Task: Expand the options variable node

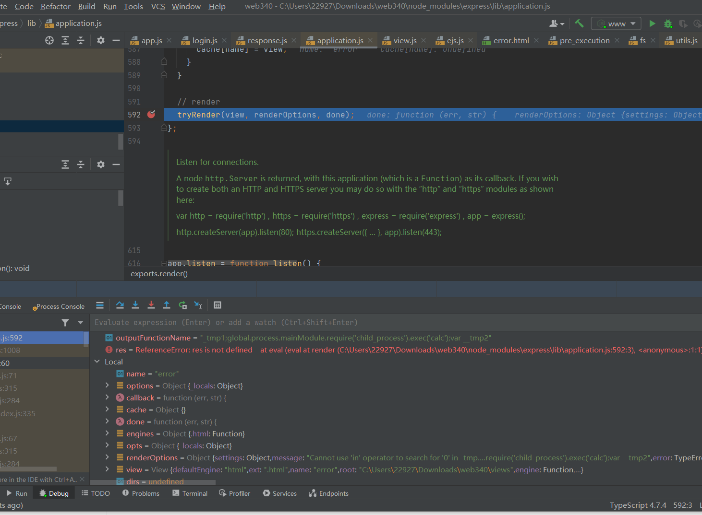Action: (x=107, y=386)
